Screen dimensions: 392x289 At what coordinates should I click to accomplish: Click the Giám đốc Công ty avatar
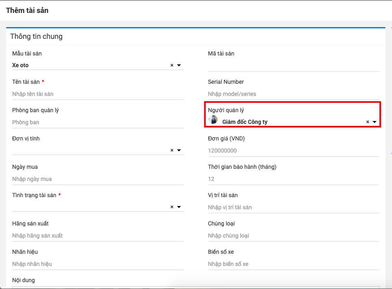pyautogui.click(x=213, y=120)
